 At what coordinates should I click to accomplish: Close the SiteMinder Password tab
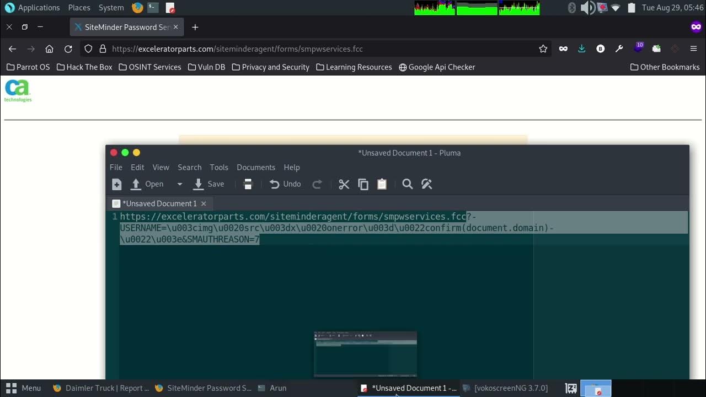pos(176,27)
